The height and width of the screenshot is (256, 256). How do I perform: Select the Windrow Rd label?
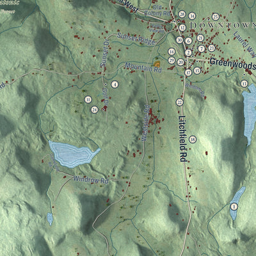pos(91,180)
